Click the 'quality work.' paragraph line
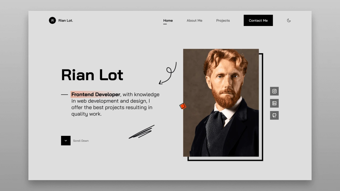The width and height of the screenshot is (340, 191). (x=86, y=114)
